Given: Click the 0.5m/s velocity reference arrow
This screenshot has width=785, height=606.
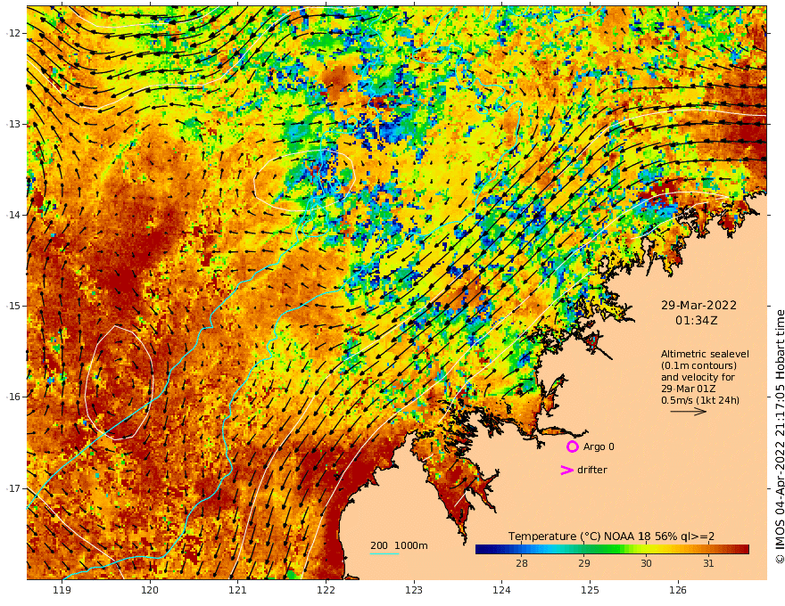Looking at the screenshot, I should click(x=689, y=412).
